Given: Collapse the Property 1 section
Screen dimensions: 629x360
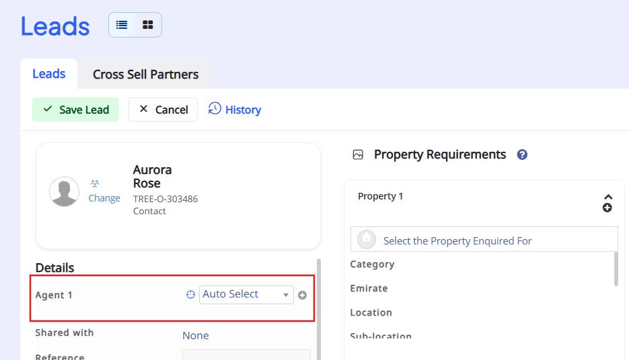Looking at the screenshot, I should pos(607,197).
